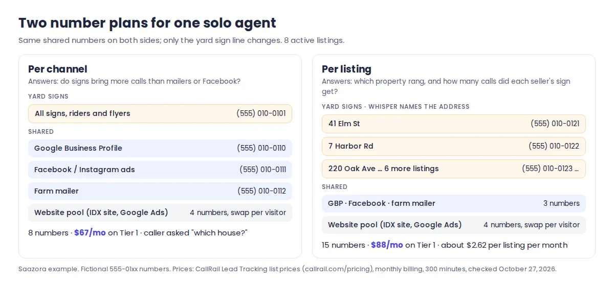Click Per channel "4 numbers, swap per visitor"
This screenshot has height=285, width=614.
point(238,212)
